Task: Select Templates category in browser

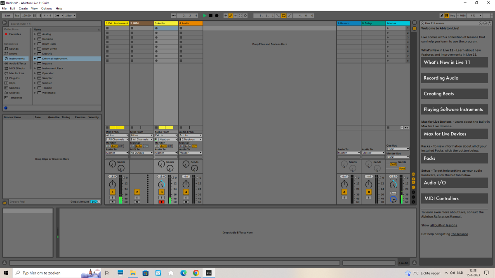Action: (x=16, y=98)
